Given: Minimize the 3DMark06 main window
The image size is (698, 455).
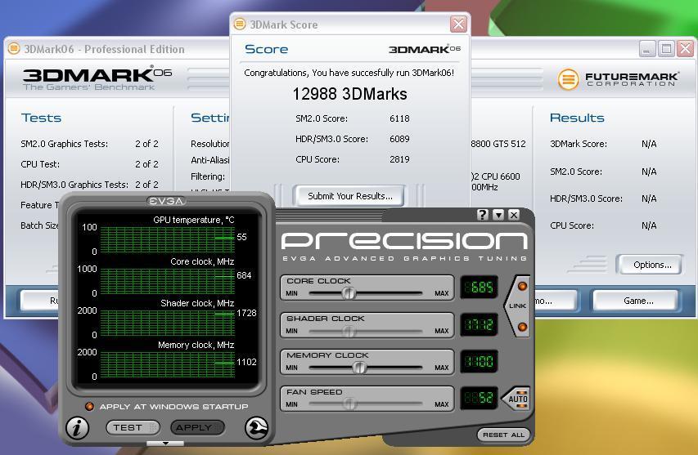Looking at the screenshot, I should coord(647,48).
